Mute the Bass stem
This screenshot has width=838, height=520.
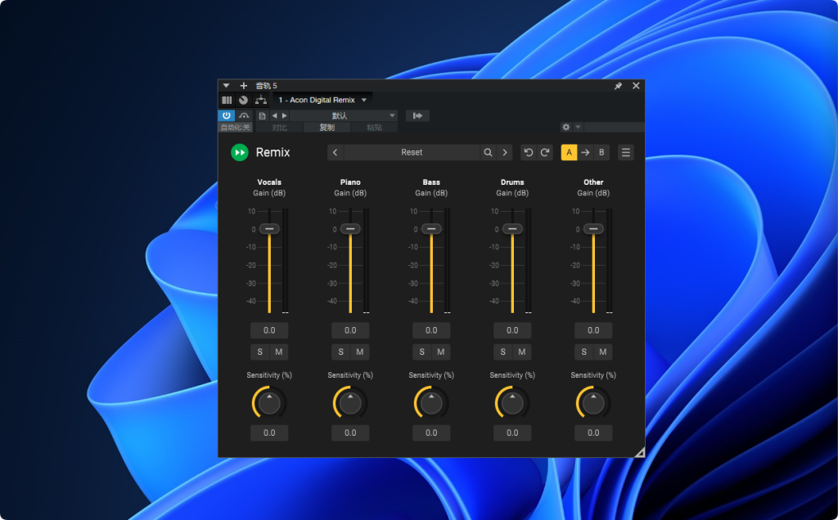[441, 352]
